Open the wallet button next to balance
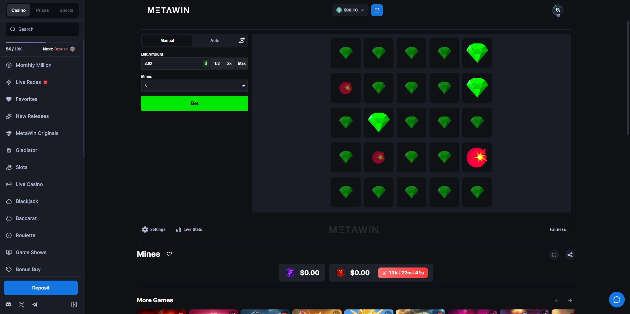This screenshot has width=630, height=314. point(377,10)
